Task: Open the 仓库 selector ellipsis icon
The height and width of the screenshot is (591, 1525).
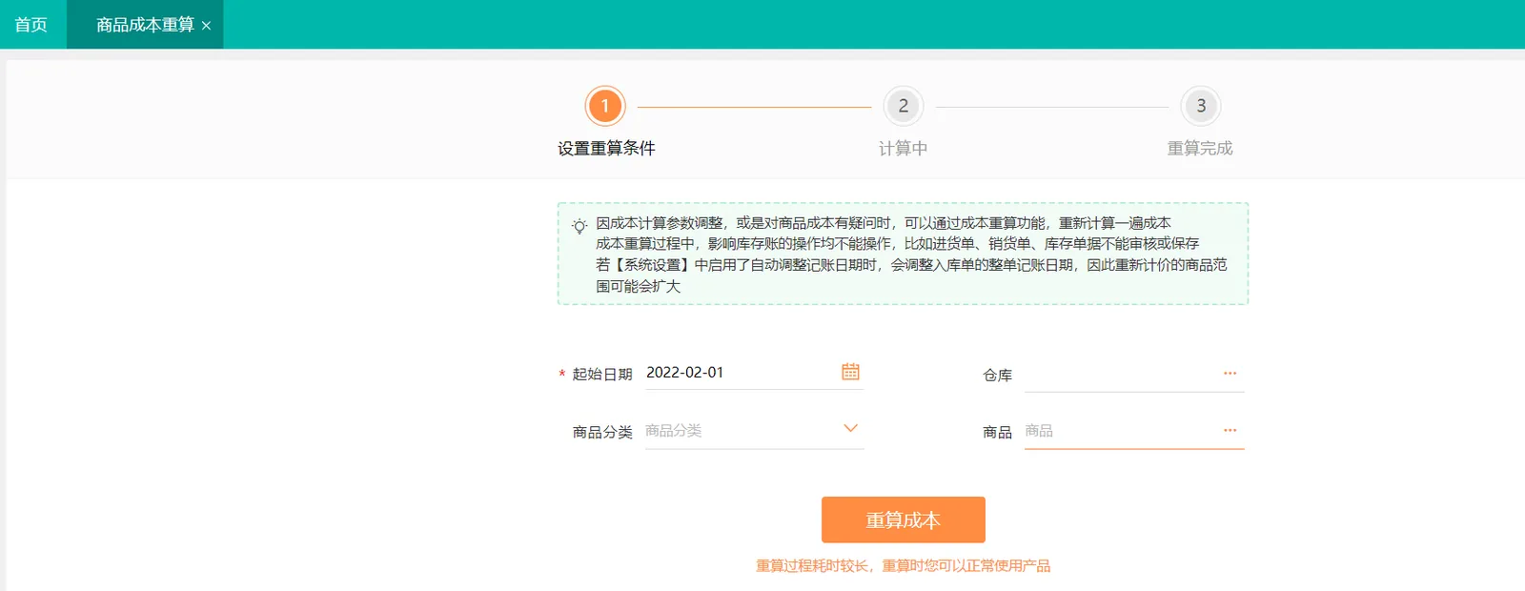Action: 1230,373
